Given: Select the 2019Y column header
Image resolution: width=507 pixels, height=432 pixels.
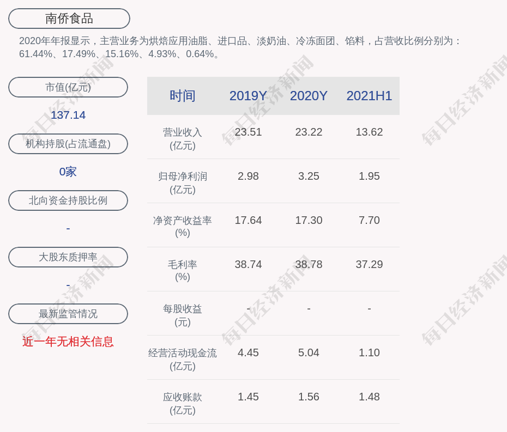Looking at the screenshot, I should click(248, 96).
